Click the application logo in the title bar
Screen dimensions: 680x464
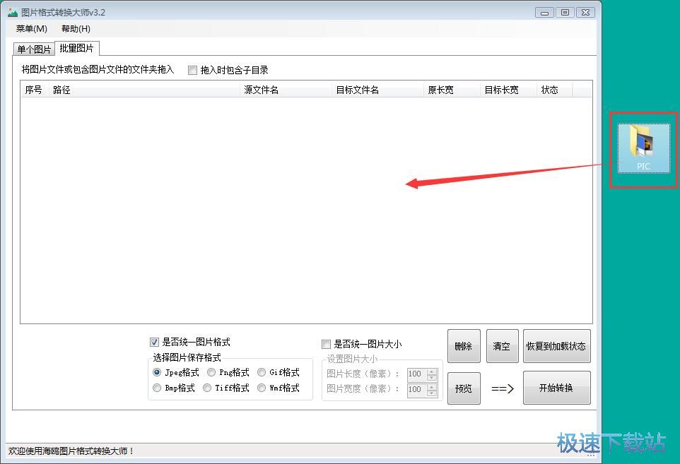[x=11, y=11]
